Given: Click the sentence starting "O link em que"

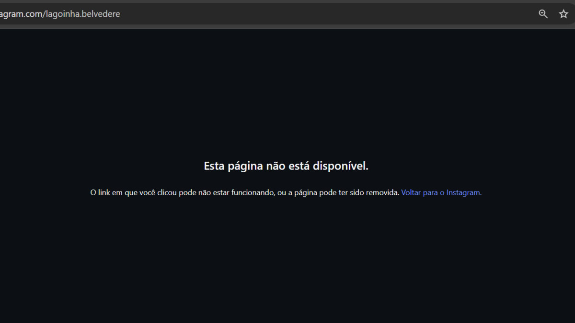Looking at the screenshot, I should click(244, 192).
